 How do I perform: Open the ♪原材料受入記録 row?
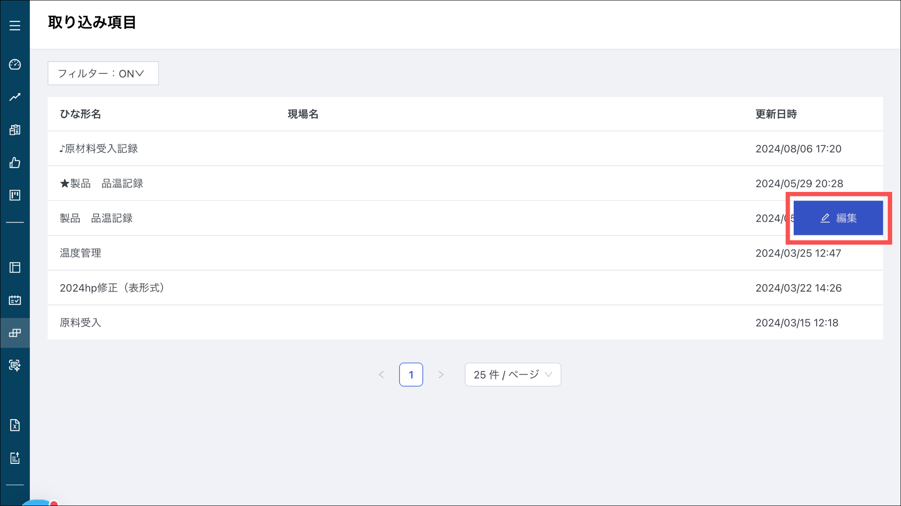coord(99,149)
